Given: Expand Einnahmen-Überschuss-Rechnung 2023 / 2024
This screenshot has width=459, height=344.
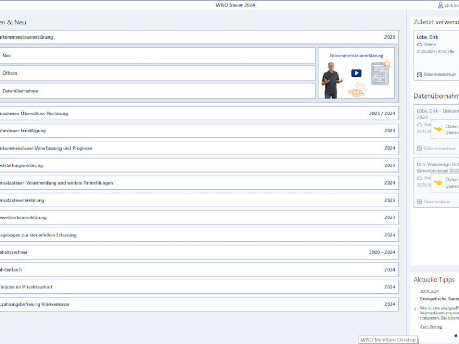Looking at the screenshot, I should tap(199, 113).
